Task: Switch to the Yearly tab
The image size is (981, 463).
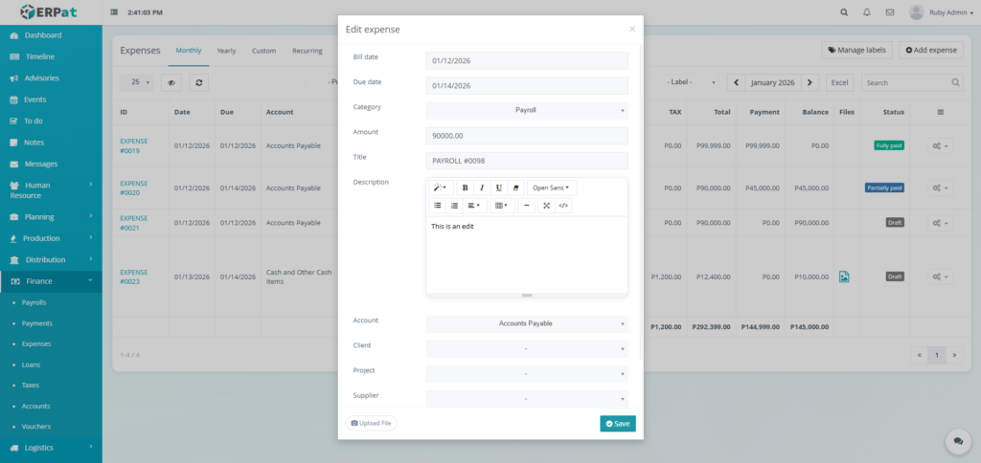Action: tap(226, 51)
